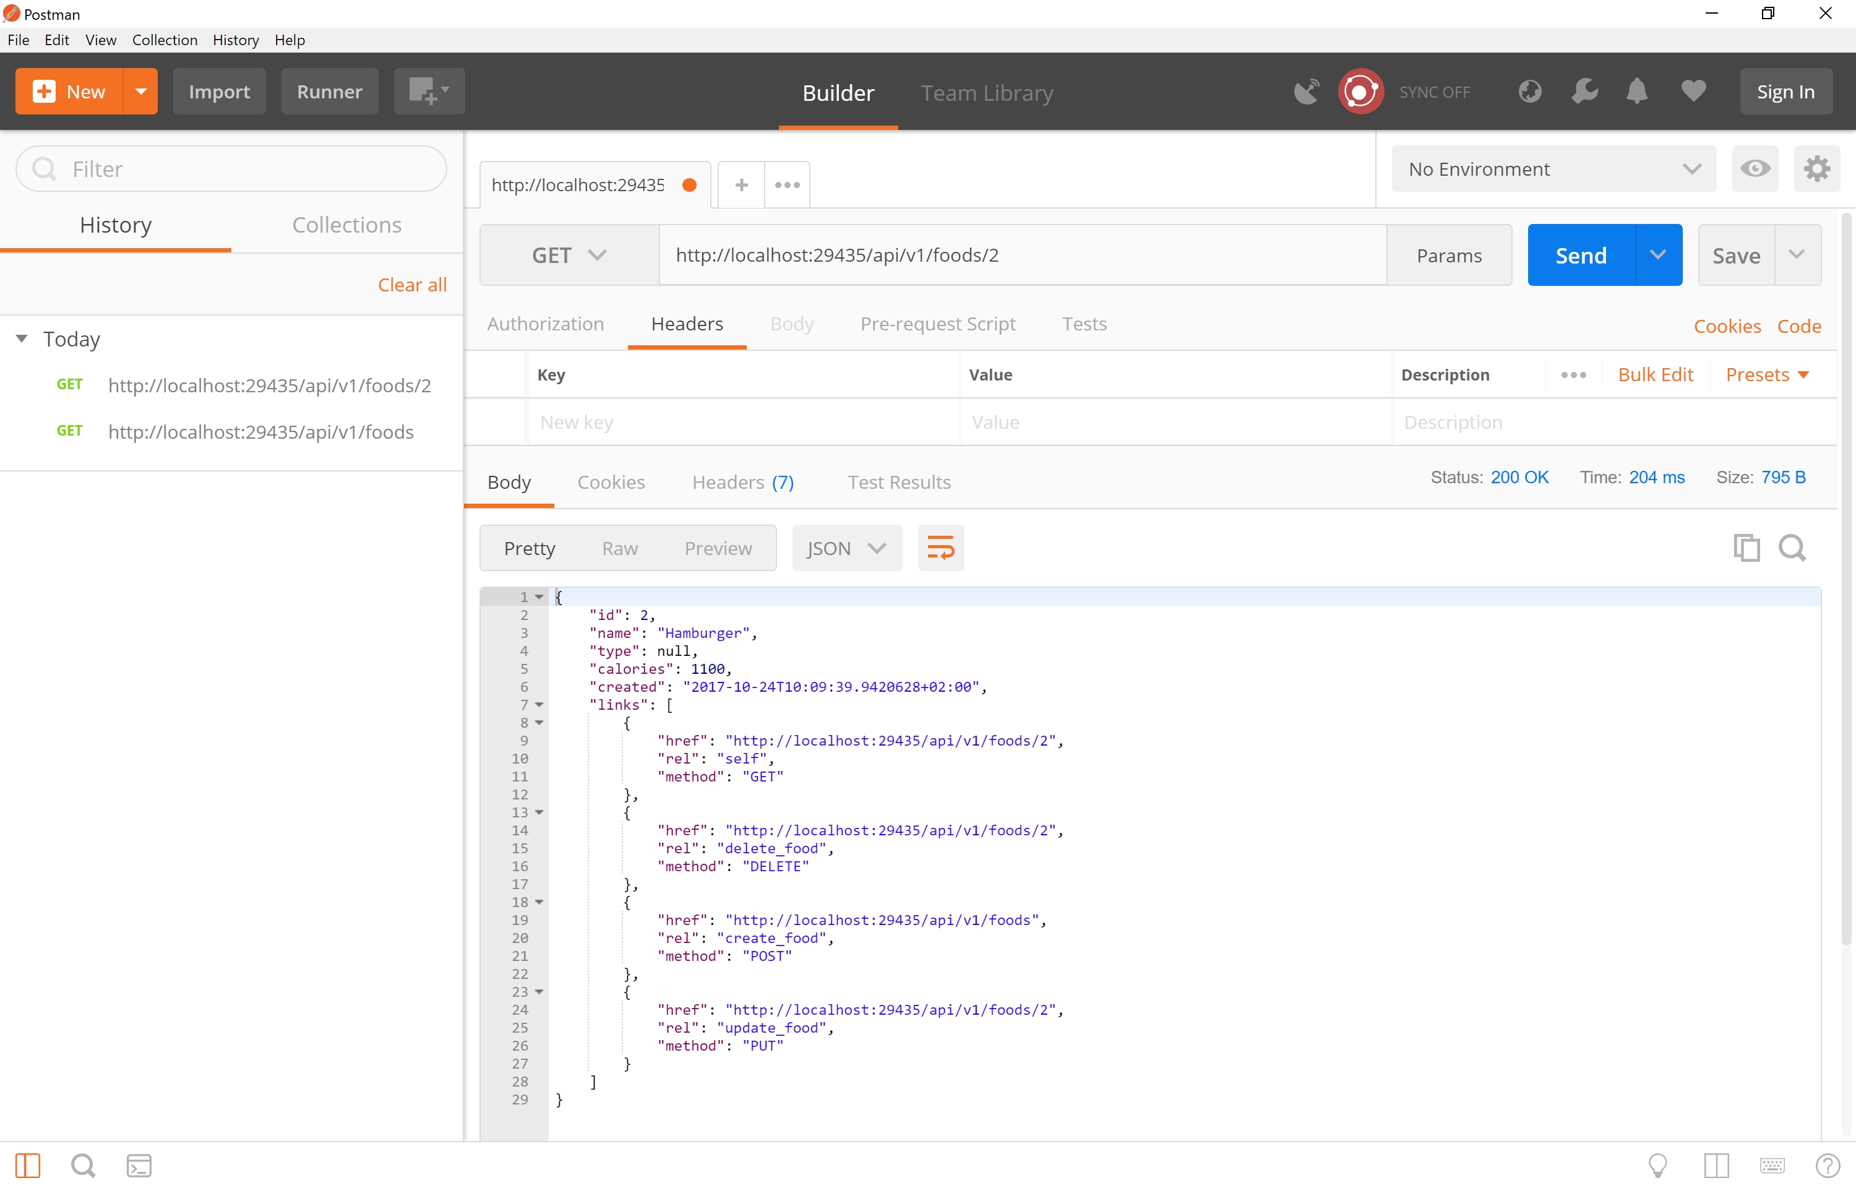Click the copy response to clipboard icon

coord(1746,548)
